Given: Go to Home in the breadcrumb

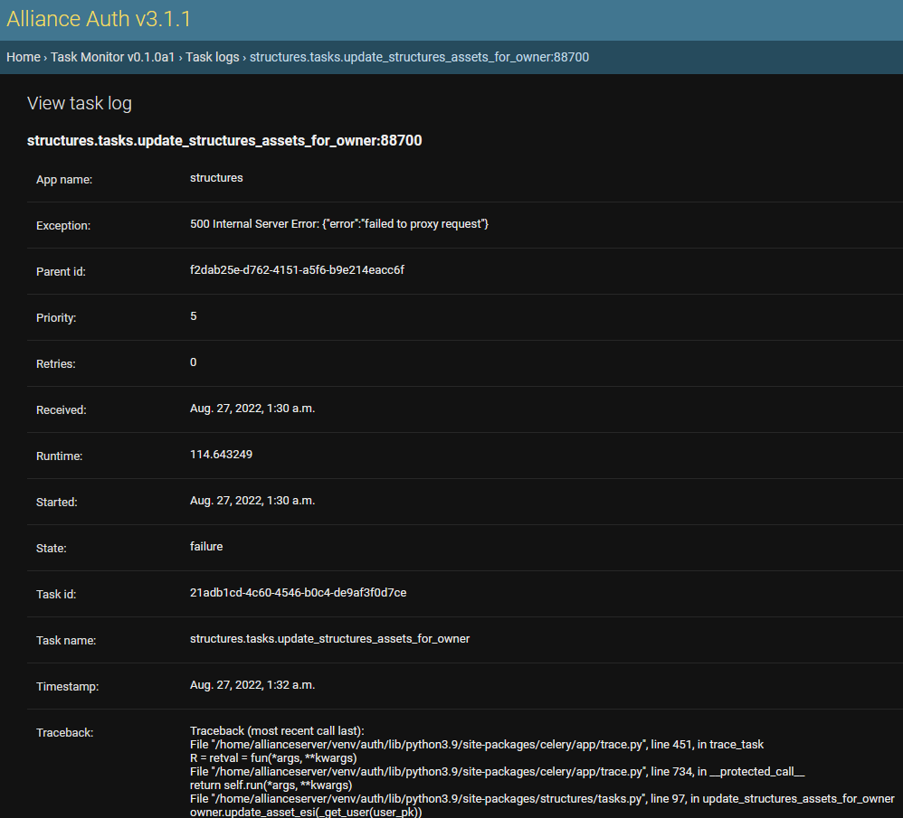Looking at the screenshot, I should coord(24,57).
